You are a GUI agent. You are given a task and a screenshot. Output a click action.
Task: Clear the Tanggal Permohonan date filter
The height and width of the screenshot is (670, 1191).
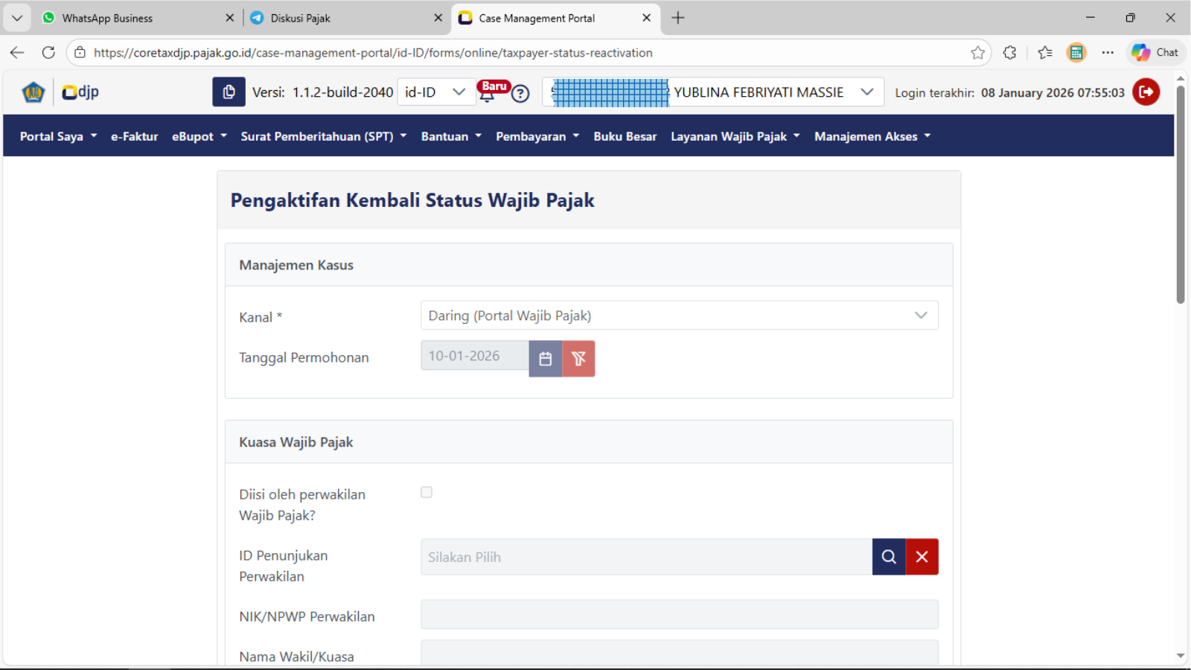(578, 359)
